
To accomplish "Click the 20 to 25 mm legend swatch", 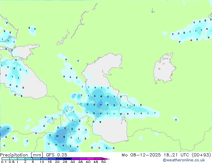I will [x=60, y=159].
